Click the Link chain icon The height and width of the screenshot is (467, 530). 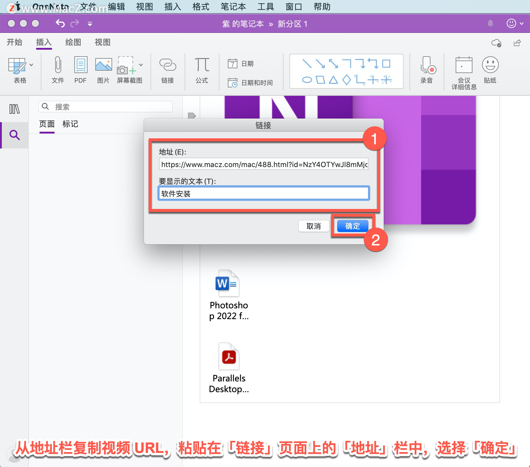(168, 70)
